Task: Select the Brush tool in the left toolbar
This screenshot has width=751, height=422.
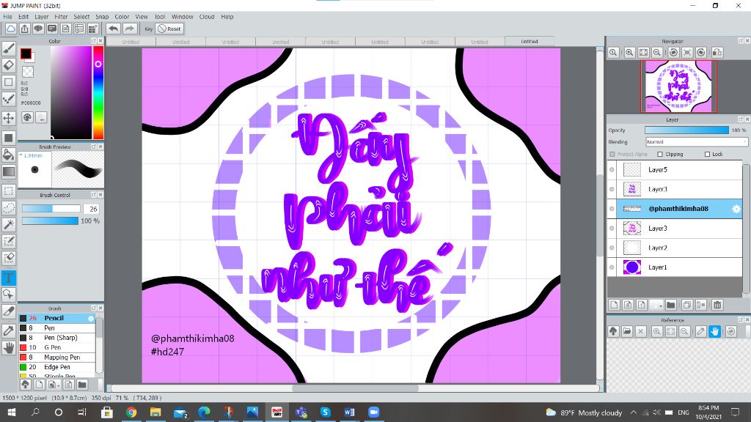Action: 9,48
